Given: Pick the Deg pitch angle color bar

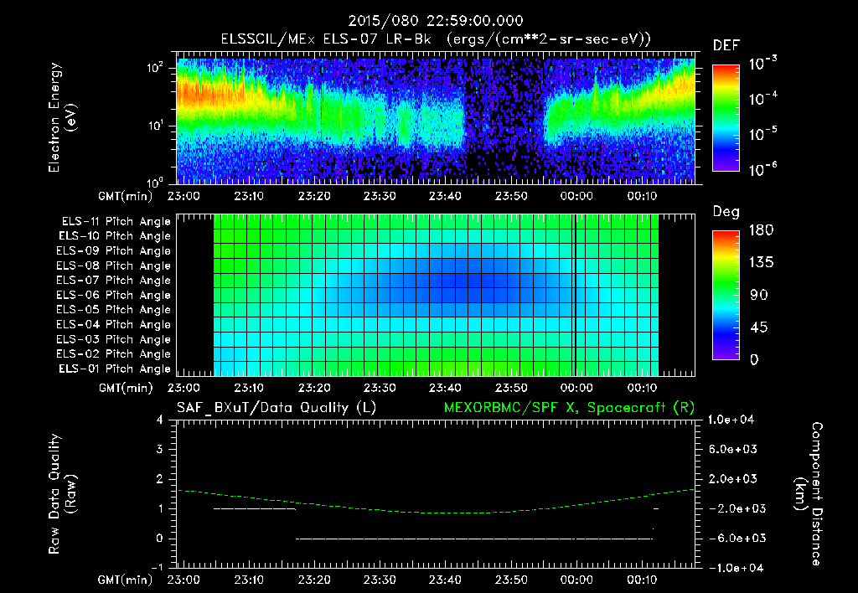Looking at the screenshot, I should [726, 295].
